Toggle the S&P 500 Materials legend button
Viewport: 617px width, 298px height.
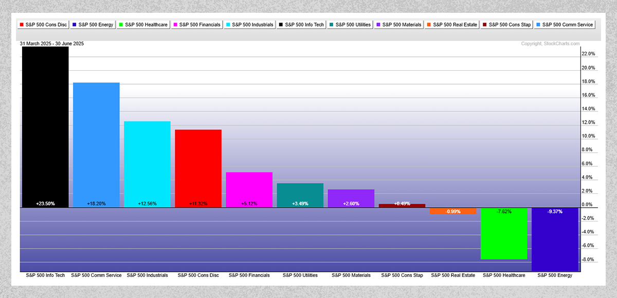tap(400, 25)
